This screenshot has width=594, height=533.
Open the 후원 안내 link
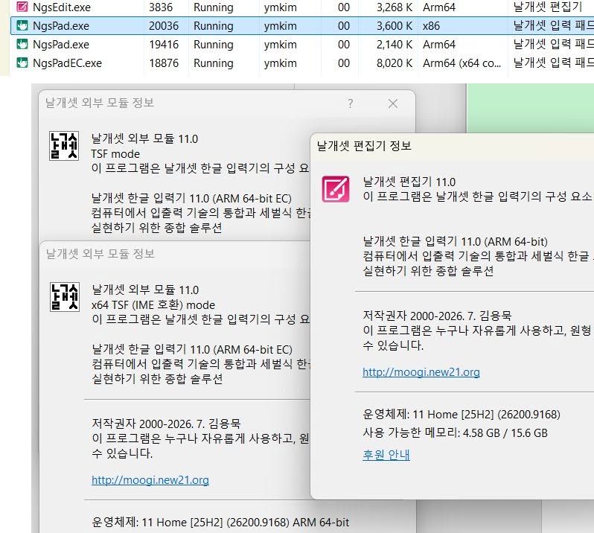386,454
